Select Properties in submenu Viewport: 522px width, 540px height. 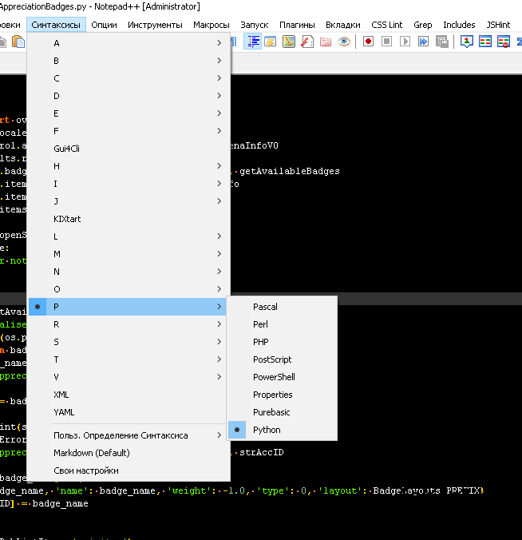283,395
